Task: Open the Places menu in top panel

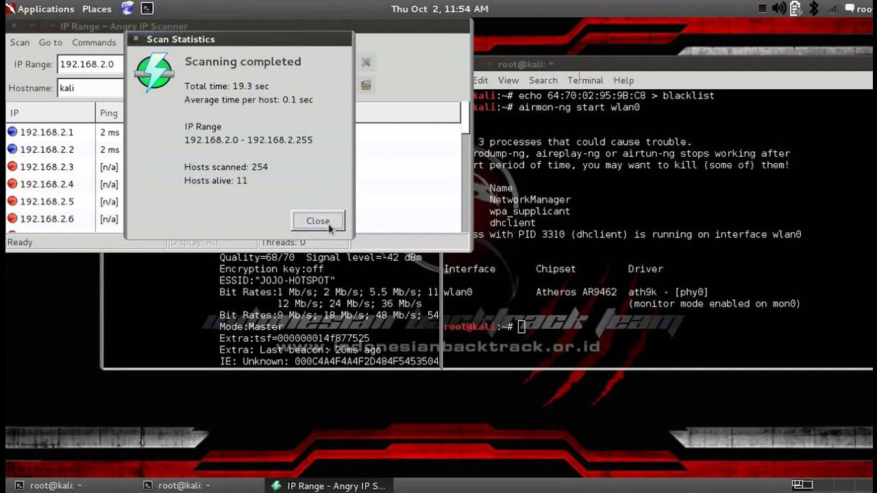Action: [x=97, y=9]
